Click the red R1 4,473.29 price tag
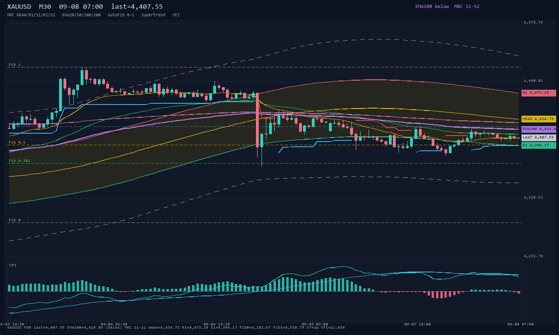This screenshot has width=559, height=335. coord(539,93)
